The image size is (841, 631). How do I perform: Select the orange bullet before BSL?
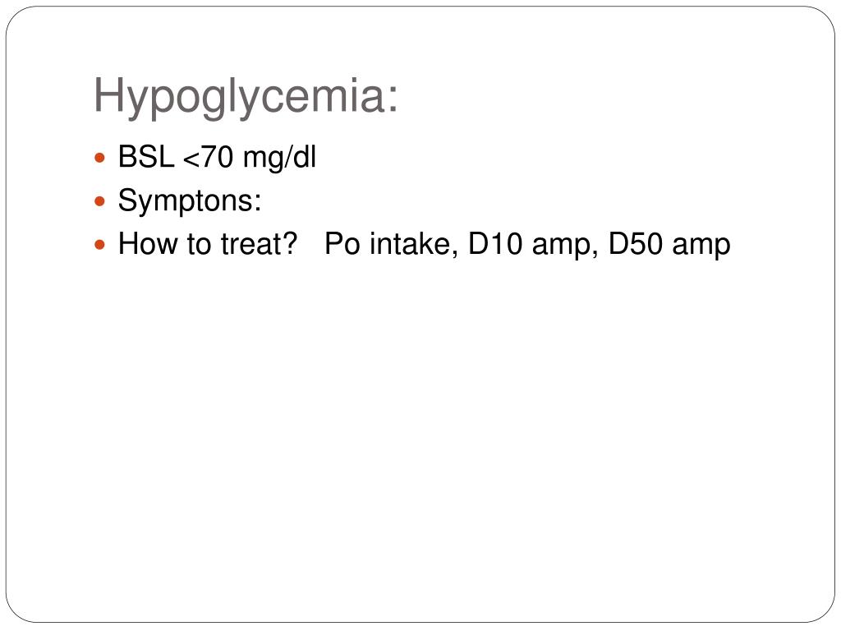click(99, 159)
